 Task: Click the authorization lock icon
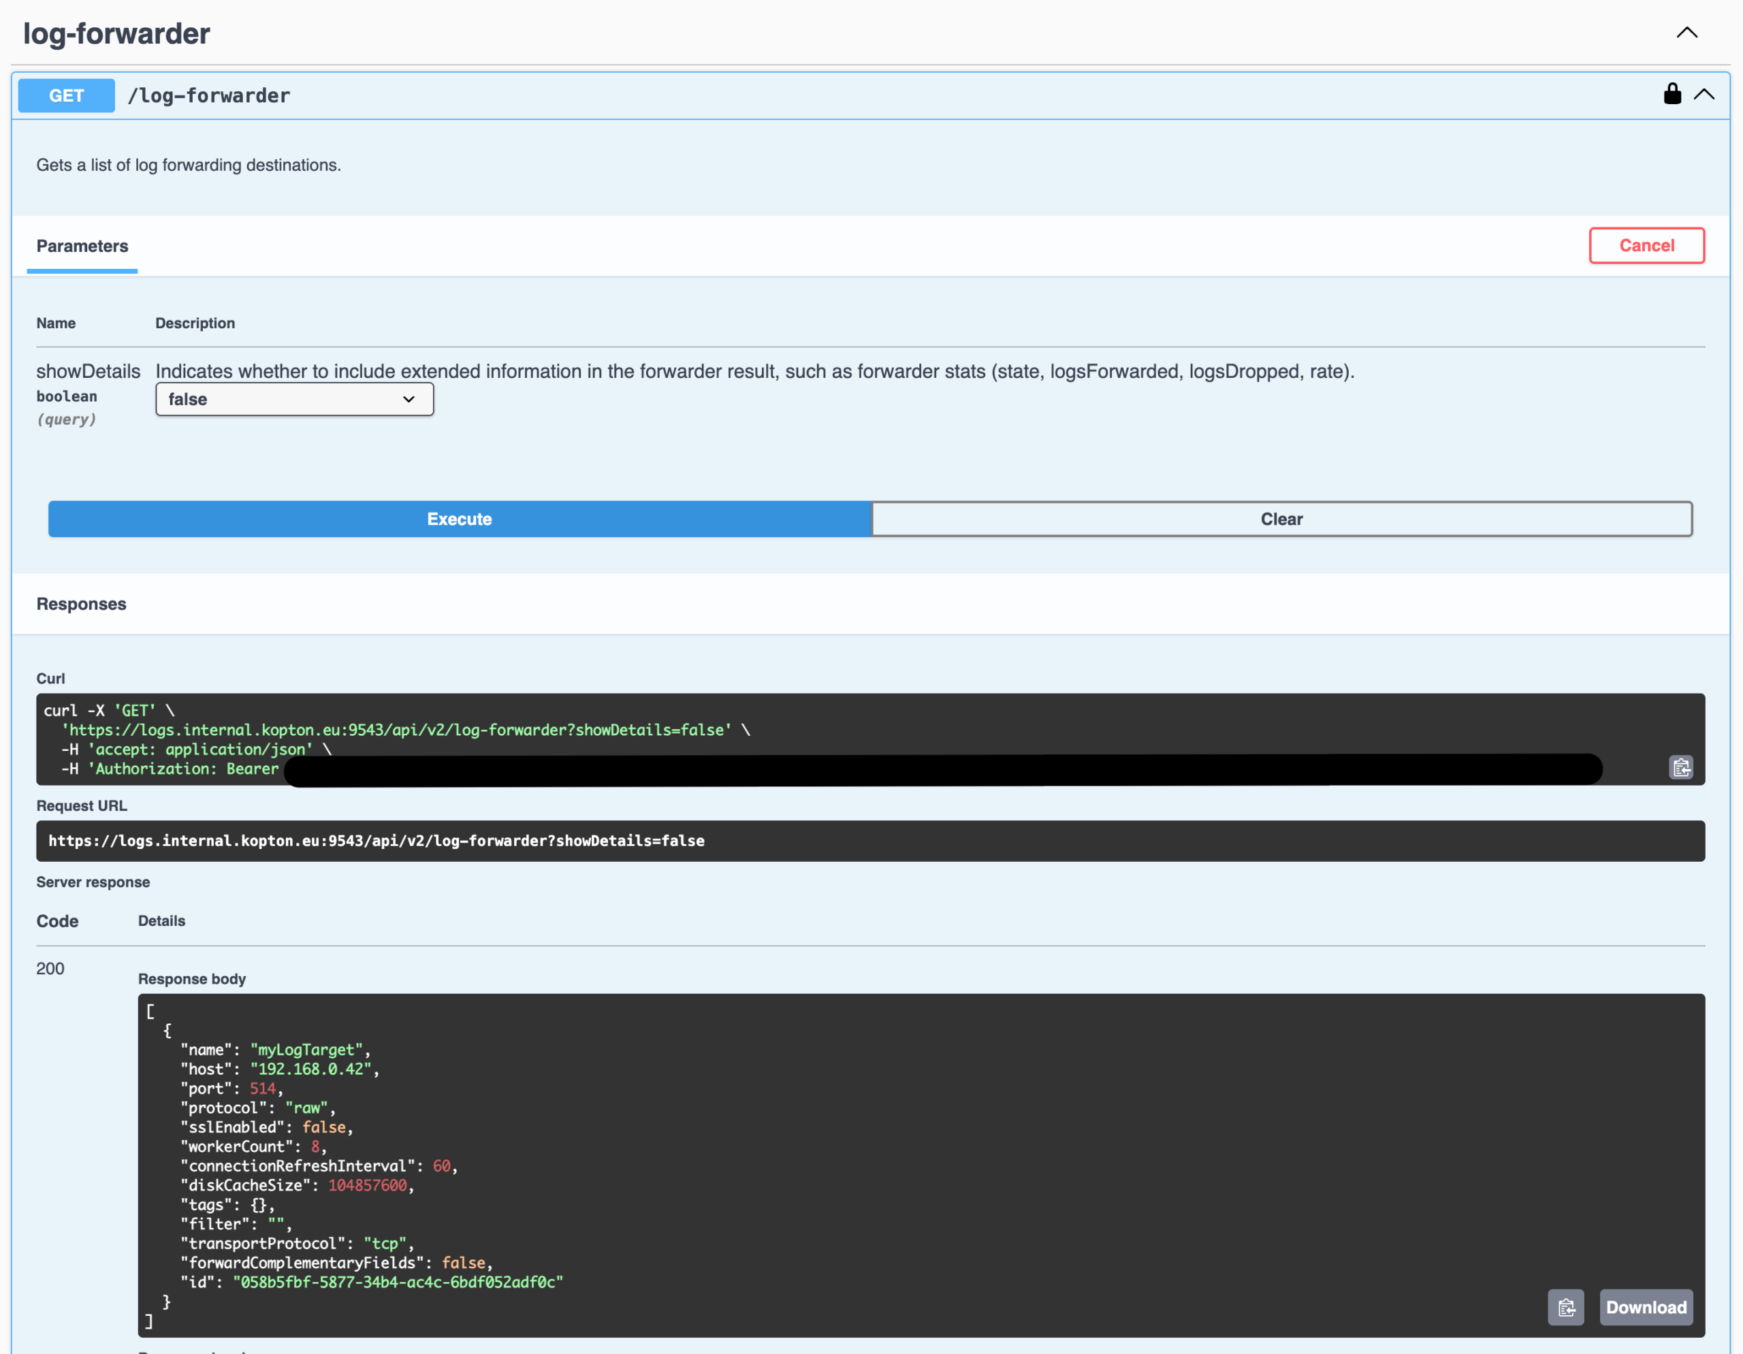1672,94
